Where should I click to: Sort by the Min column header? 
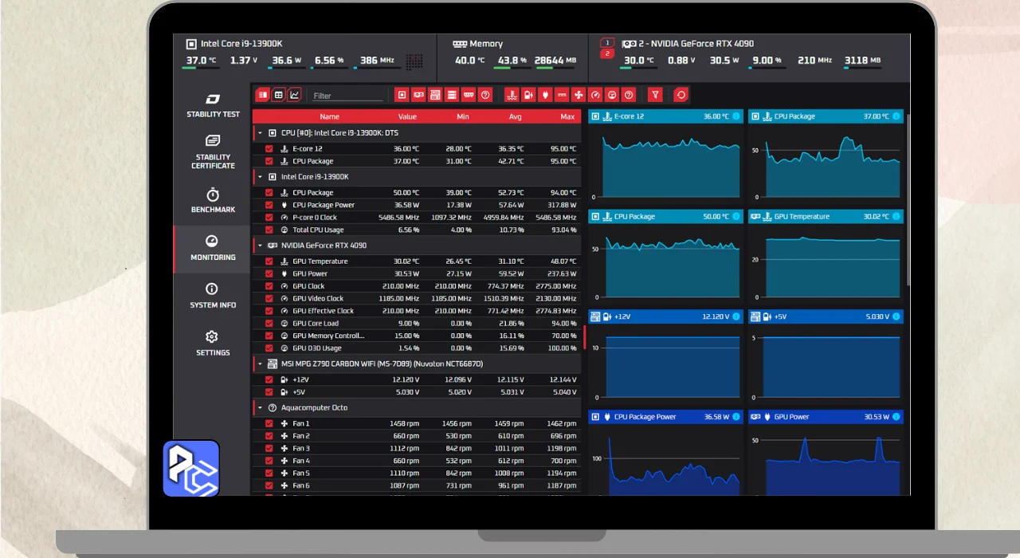pos(463,117)
